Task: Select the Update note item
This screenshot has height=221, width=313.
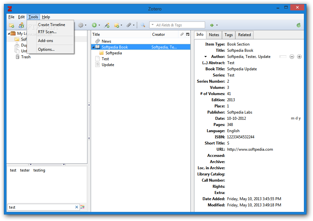Action: coord(141,65)
